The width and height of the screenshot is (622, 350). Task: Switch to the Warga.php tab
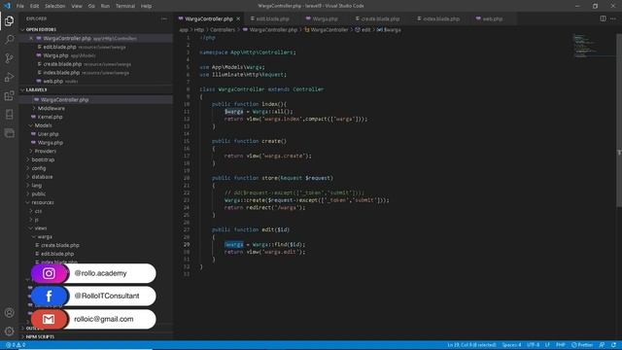pyautogui.click(x=325, y=18)
